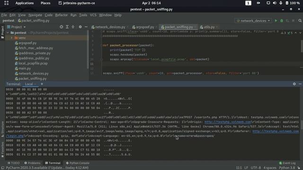
Task: Open ipaddress_private.py in the tree
Action: coord(35,53)
